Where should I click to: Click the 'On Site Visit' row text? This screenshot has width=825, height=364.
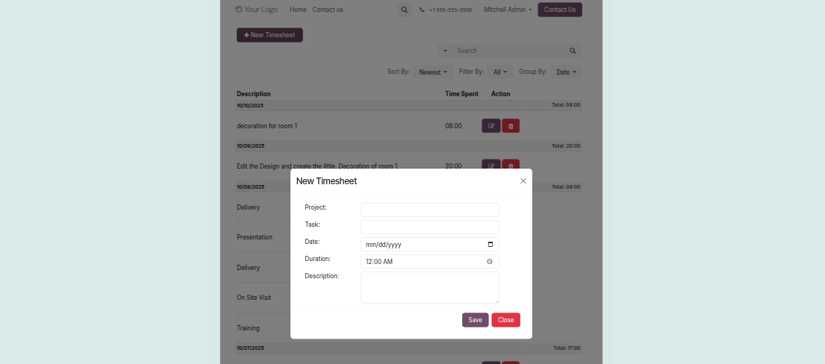[x=254, y=298]
